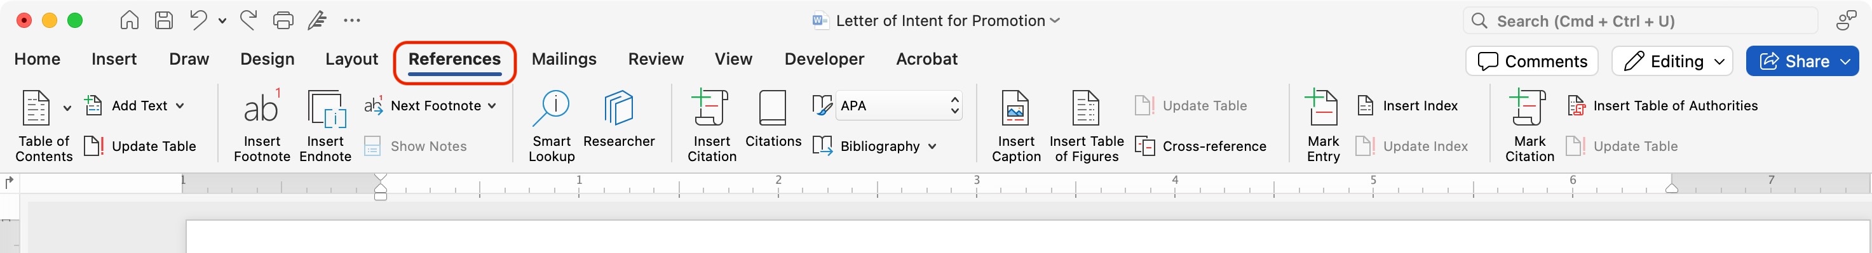This screenshot has width=1872, height=253.
Task: Expand the Bibliography dropdown
Action: (x=932, y=146)
